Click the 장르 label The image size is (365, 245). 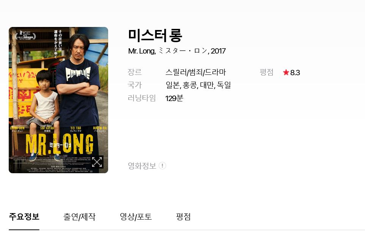tap(135, 72)
